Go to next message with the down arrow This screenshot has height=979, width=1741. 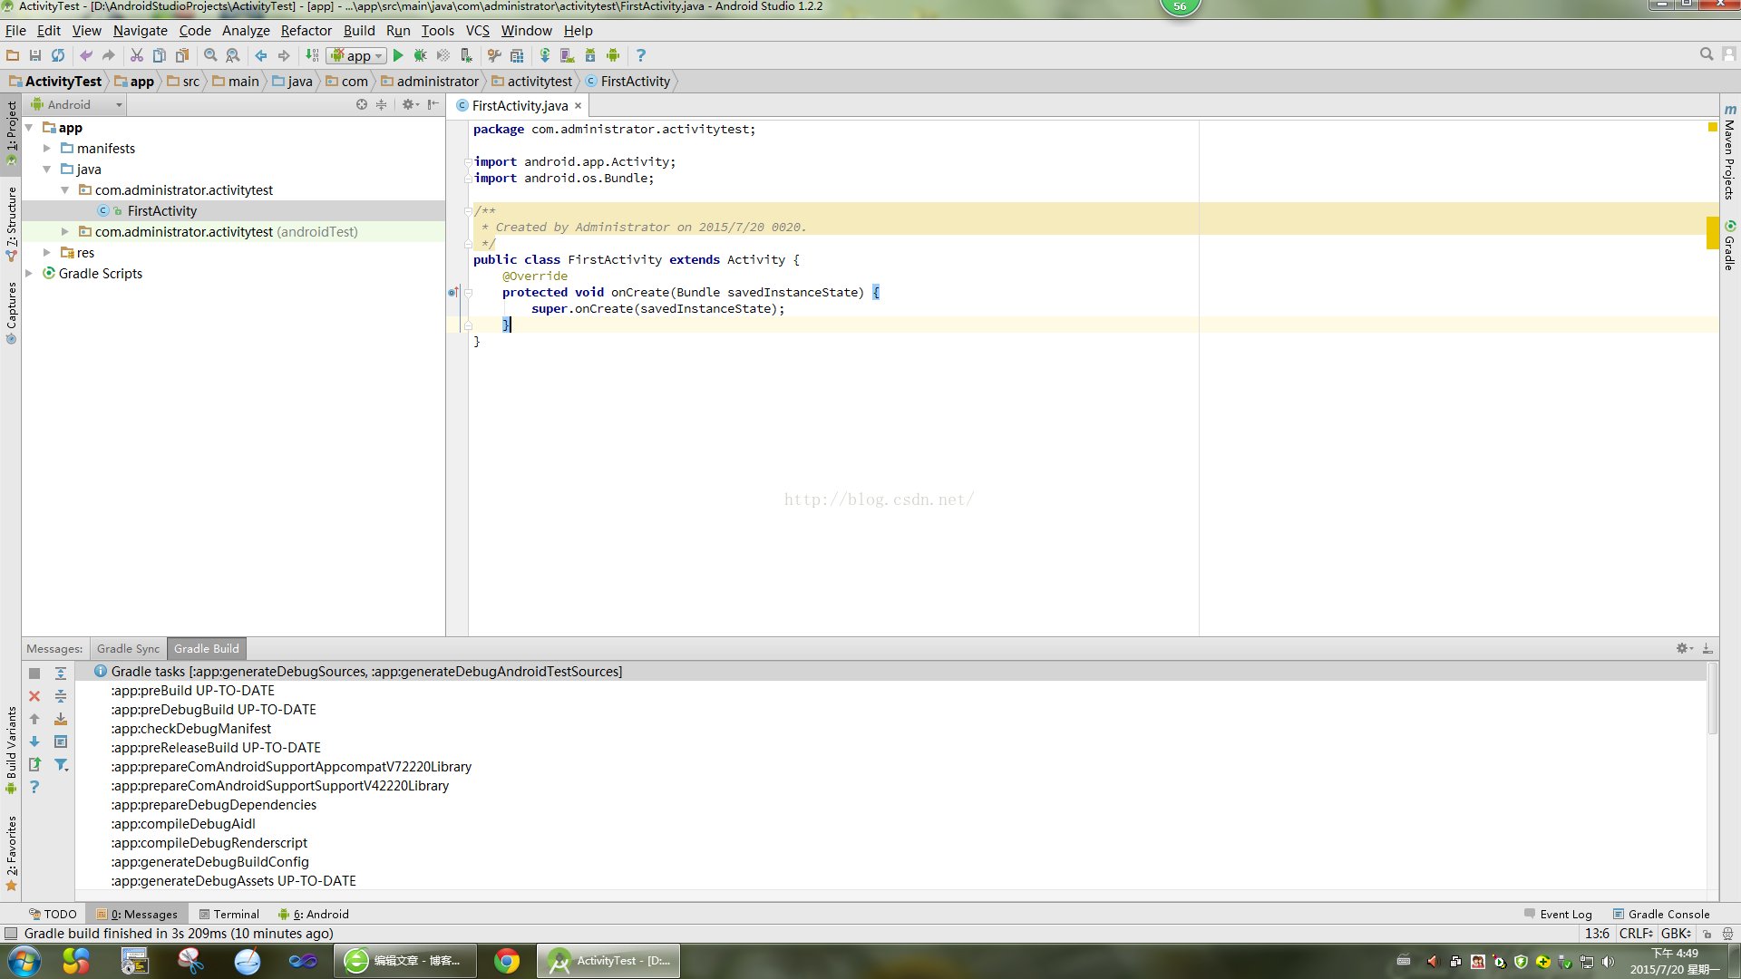coord(34,742)
